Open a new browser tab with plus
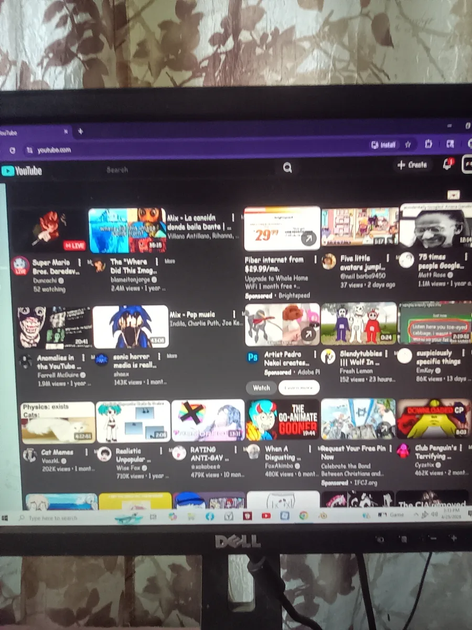Image resolution: width=472 pixels, height=630 pixels. coord(80,132)
